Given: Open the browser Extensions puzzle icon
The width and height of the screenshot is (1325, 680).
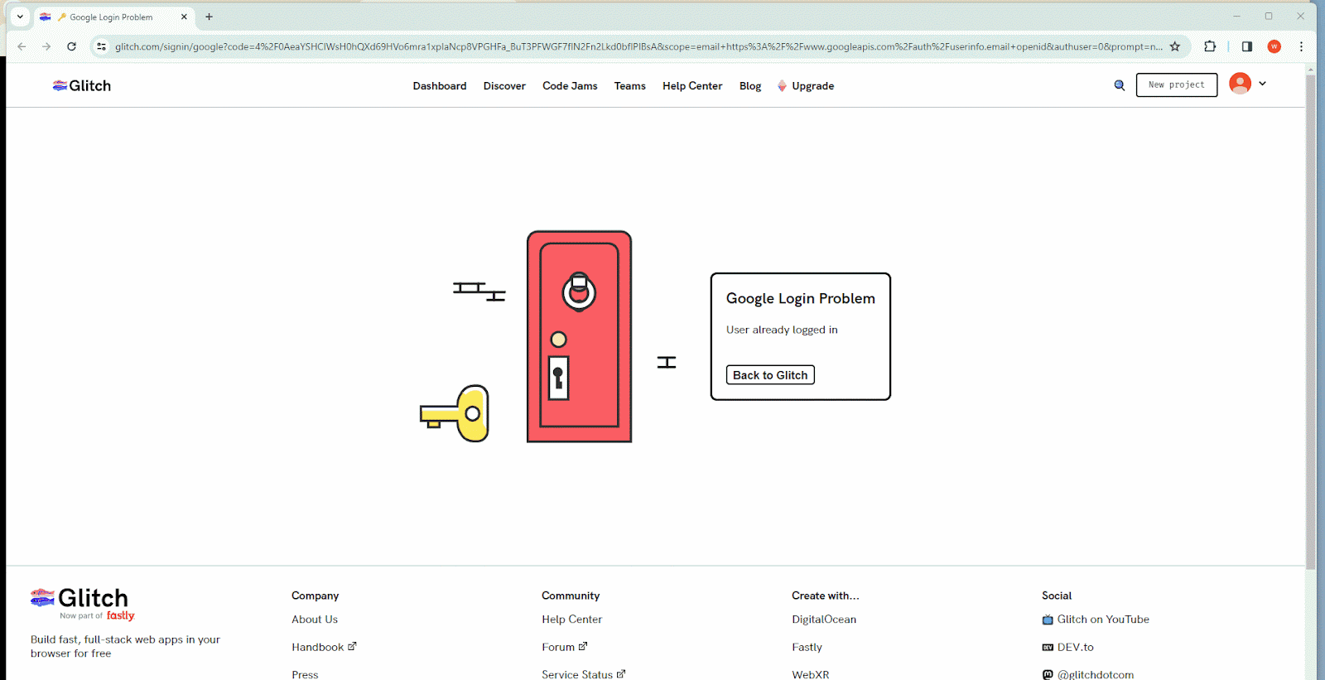Looking at the screenshot, I should pyautogui.click(x=1210, y=46).
